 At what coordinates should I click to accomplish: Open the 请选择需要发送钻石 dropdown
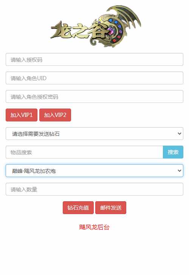94,134
